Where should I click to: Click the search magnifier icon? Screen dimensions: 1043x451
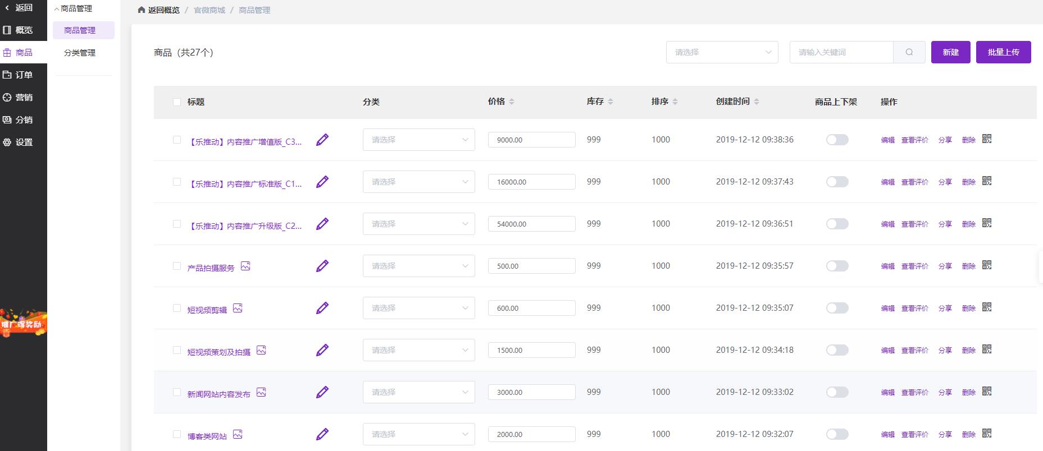click(x=909, y=52)
